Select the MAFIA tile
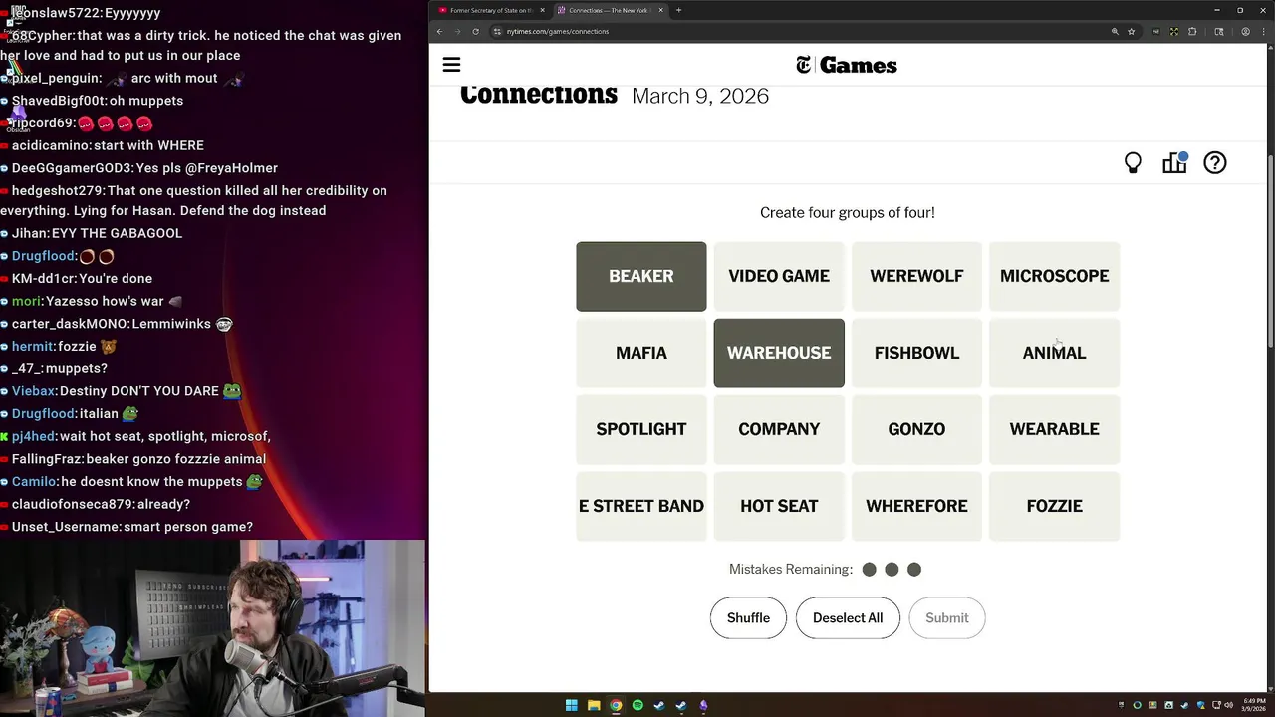Screen dimensions: 1275x717 [x=641, y=353]
